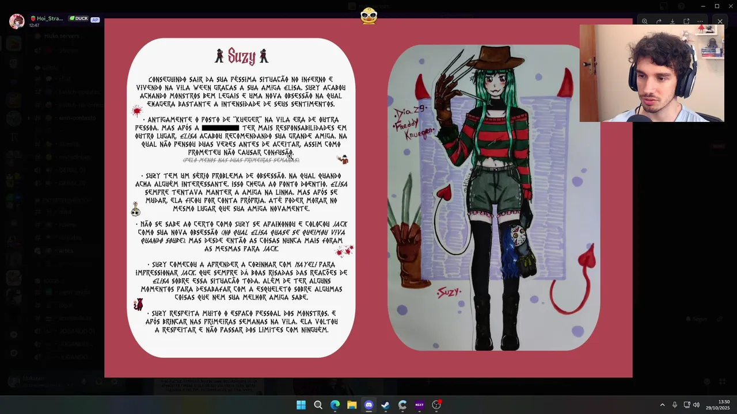Image resolution: width=737 pixels, height=414 pixels.
Task: Switch to Discord taskbar icon
Action: click(x=368, y=405)
